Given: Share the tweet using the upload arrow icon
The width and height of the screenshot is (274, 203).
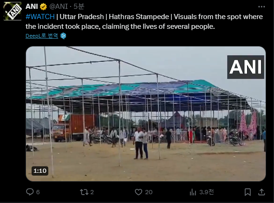Looking at the screenshot, I should (x=261, y=192).
